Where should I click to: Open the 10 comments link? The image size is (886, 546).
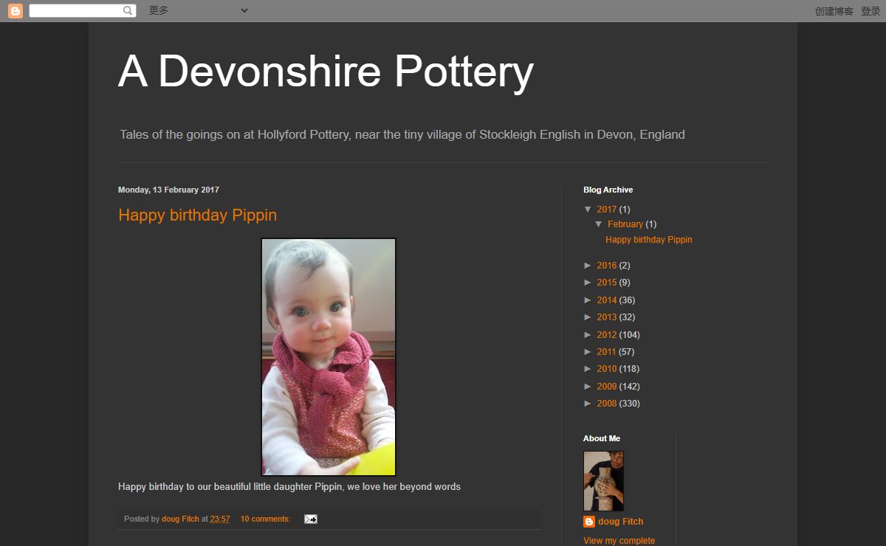265,519
